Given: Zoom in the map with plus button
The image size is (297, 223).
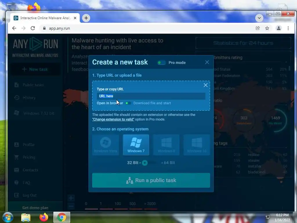Looking at the screenshot, I should (71, 198).
